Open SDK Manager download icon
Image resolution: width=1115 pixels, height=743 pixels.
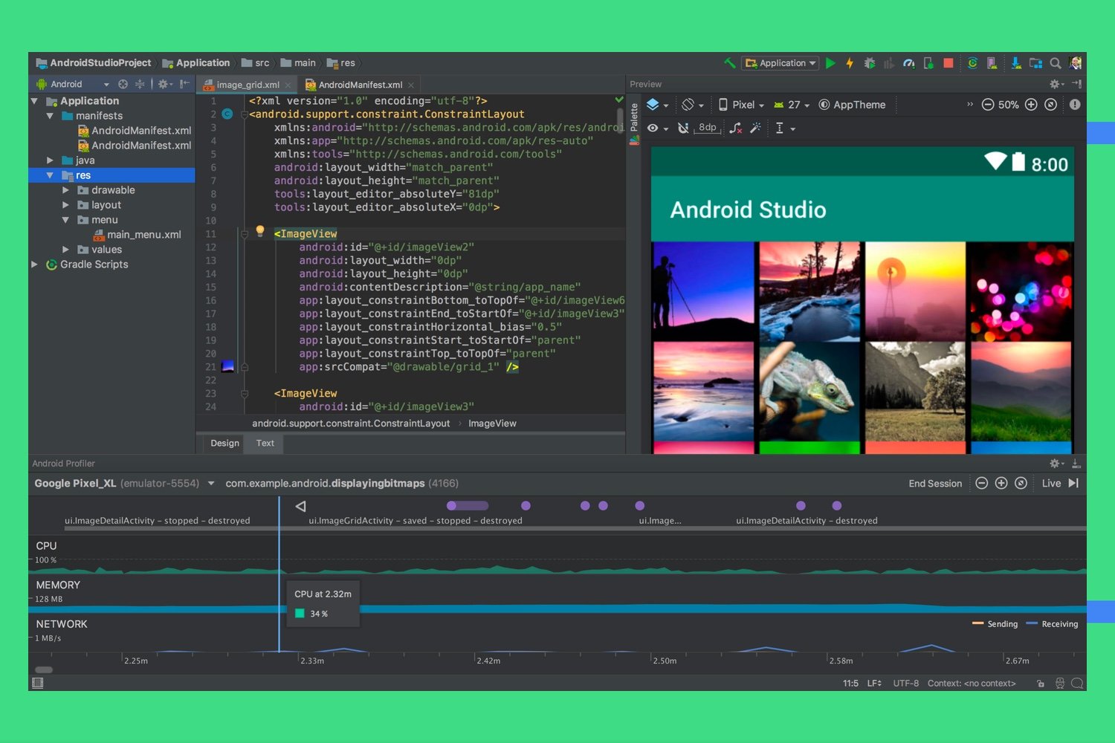point(1015,63)
